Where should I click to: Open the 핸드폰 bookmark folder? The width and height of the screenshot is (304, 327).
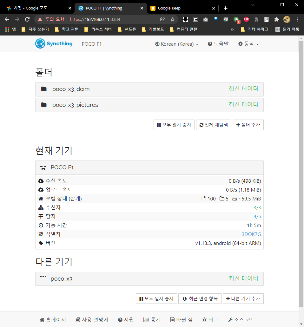(x=127, y=29)
